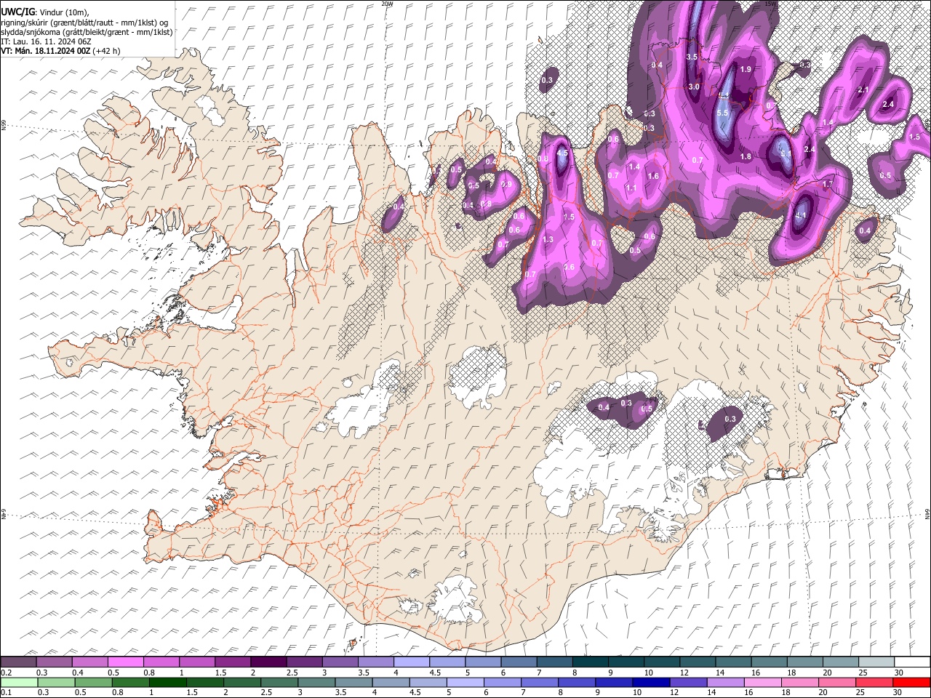Click the 'VT: Mán. 18.11.2024 00Z (+42 h)' line
This screenshot has height=698, width=931.
(60, 51)
